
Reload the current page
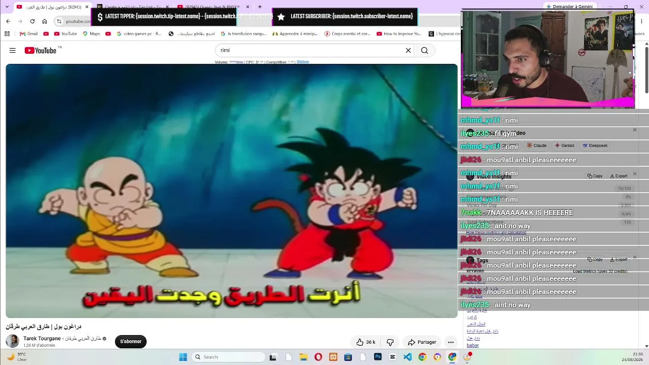(x=32, y=21)
